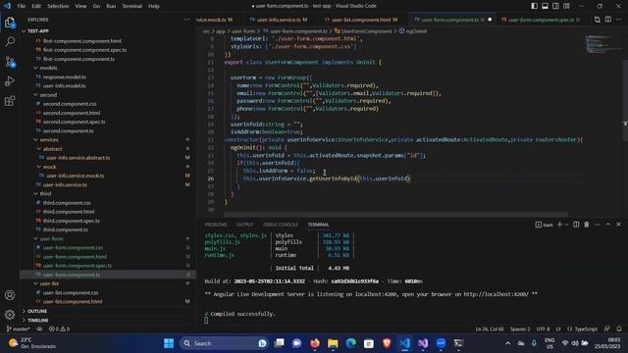Viewport: 628px width, 353px height.
Task: Close the terminal panel
Action: [x=618, y=225]
